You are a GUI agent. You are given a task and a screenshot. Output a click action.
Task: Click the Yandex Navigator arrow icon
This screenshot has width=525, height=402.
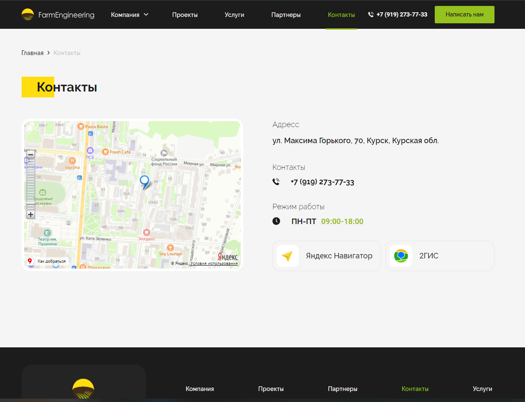(x=287, y=256)
